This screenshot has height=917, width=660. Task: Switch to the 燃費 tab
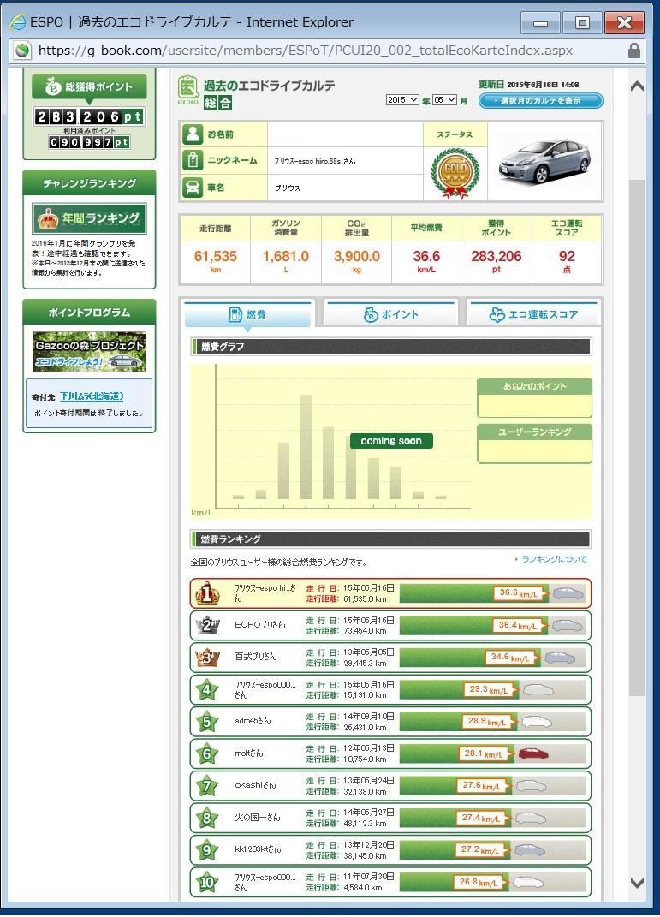coord(248,314)
